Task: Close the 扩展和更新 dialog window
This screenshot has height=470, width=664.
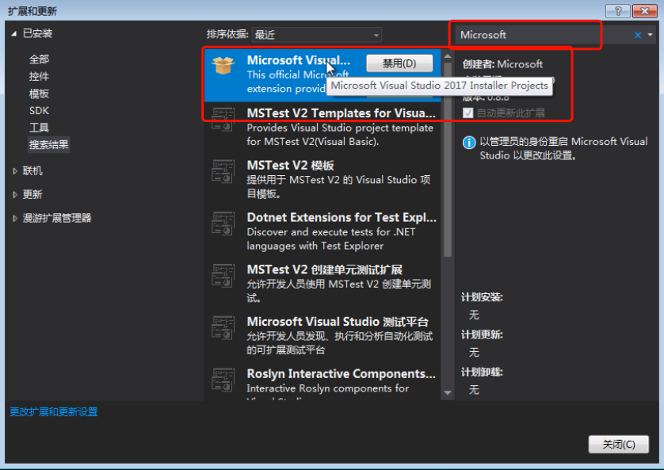Action: [x=644, y=11]
